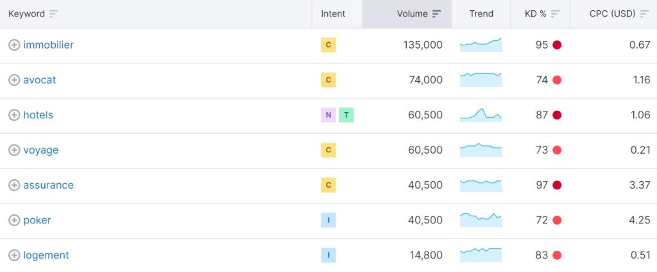Sort by the Keyword column filter icon
Screen dimensions: 657x272
(54, 14)
